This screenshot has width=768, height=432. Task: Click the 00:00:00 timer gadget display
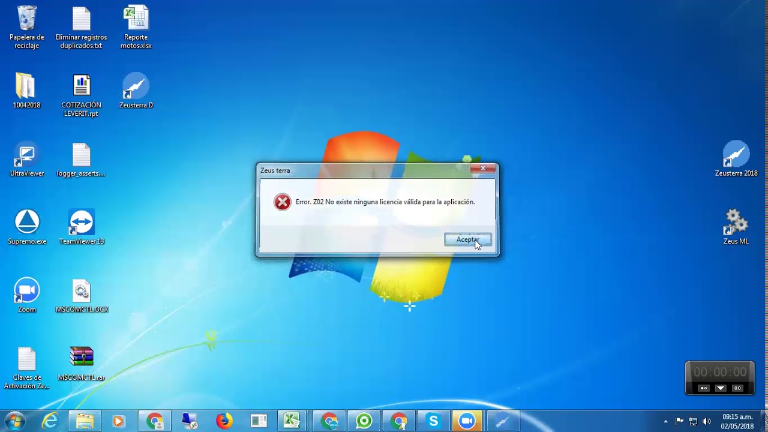coord(720,373)
